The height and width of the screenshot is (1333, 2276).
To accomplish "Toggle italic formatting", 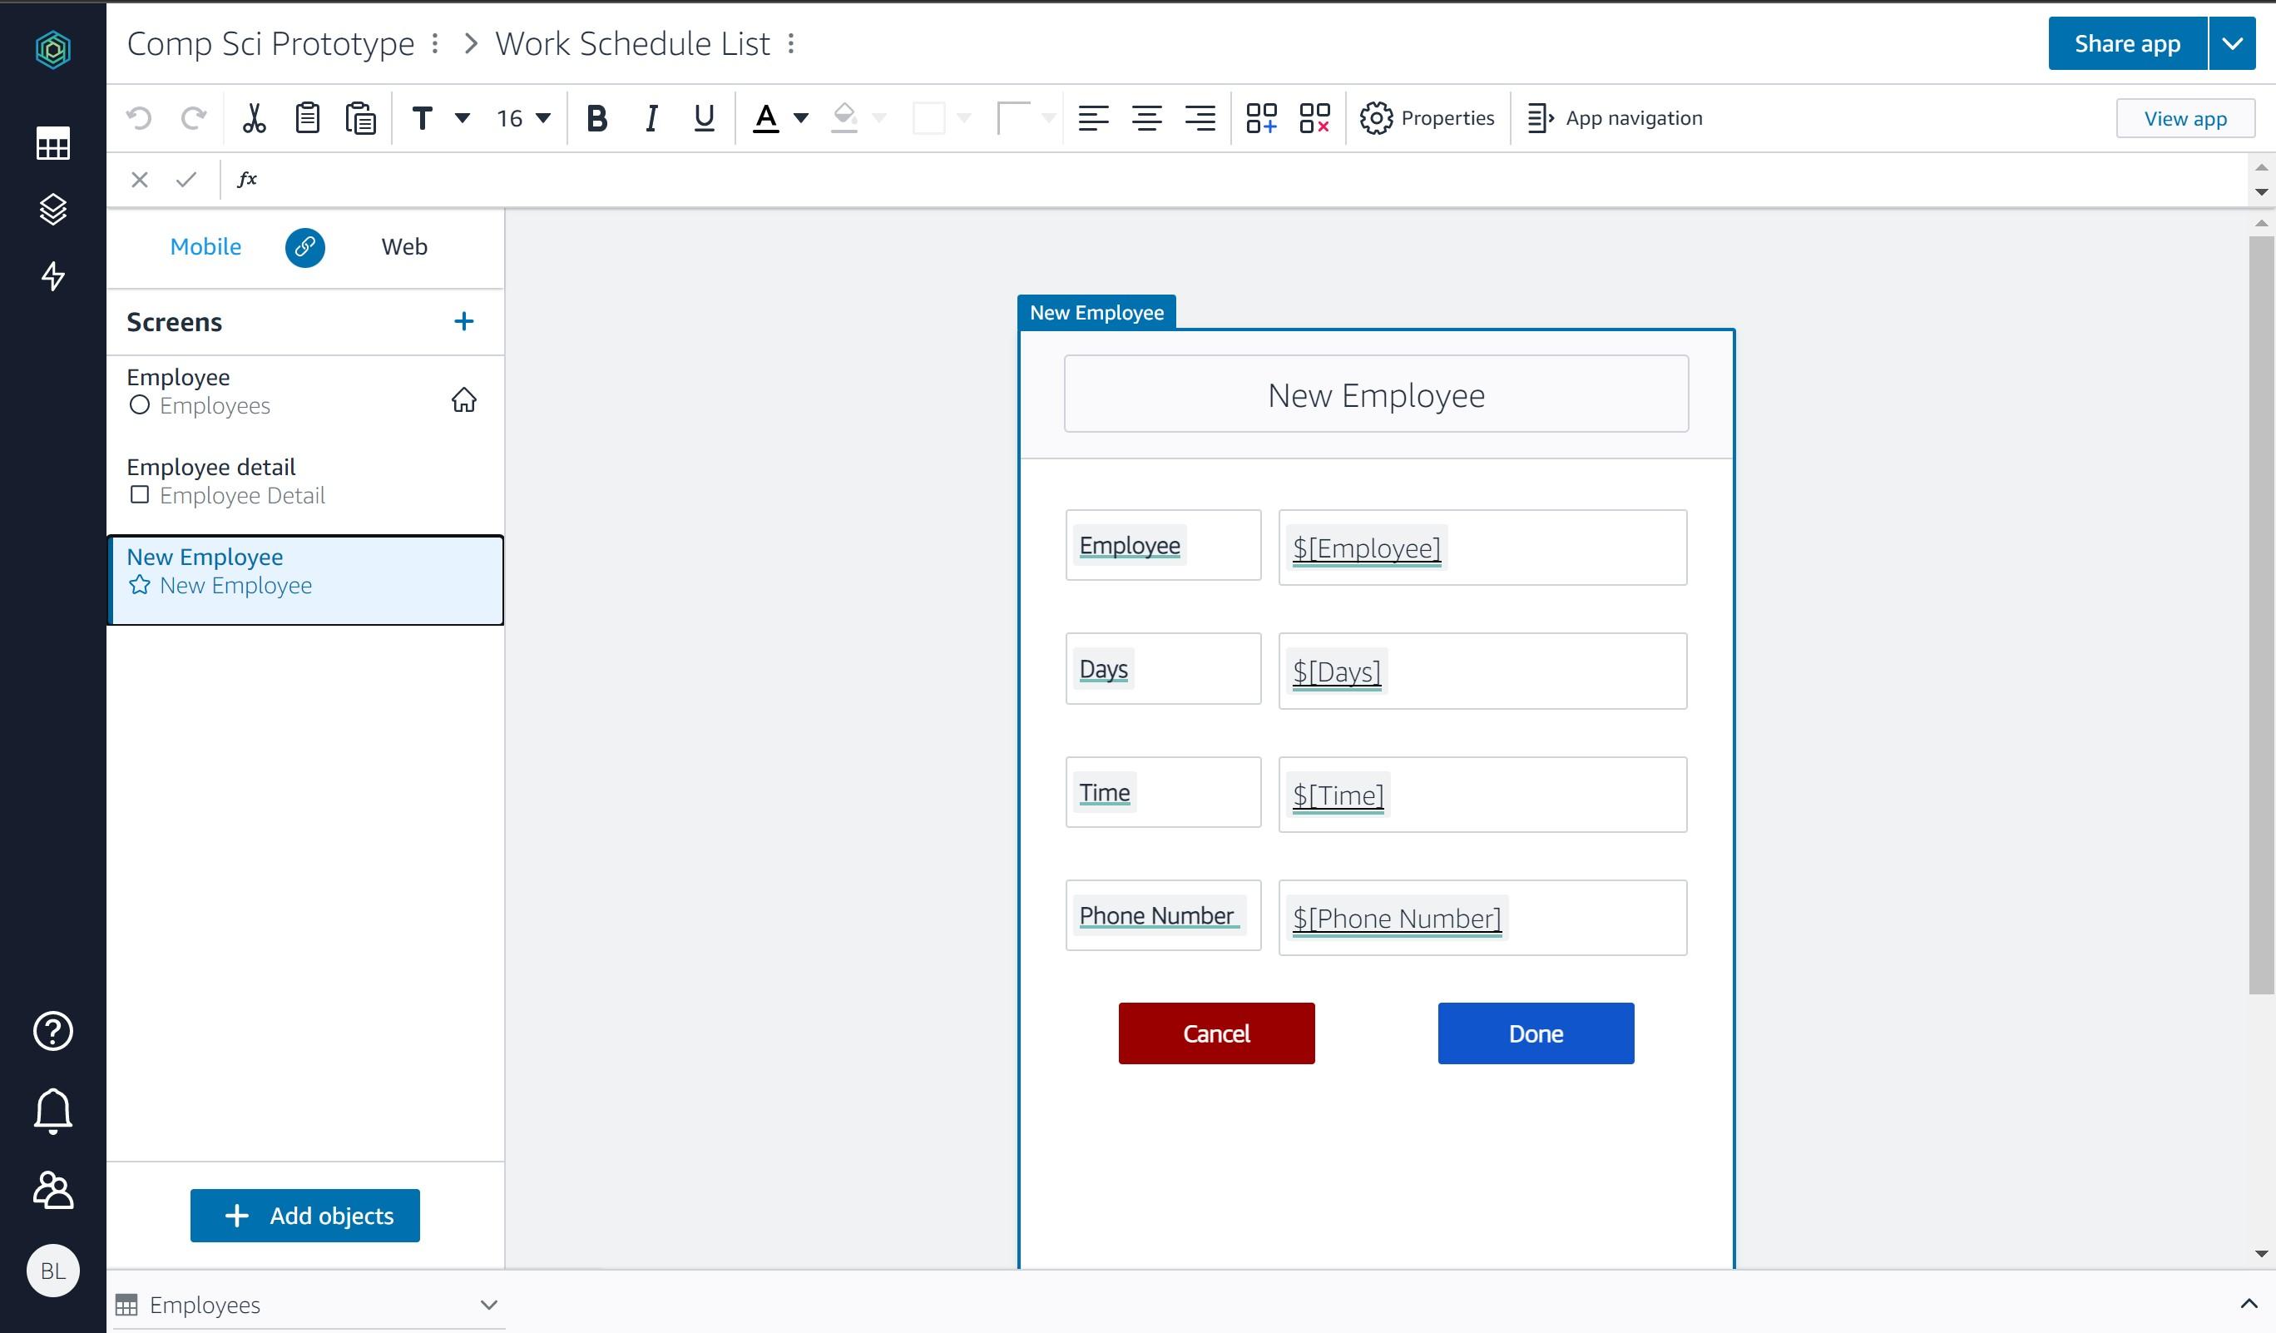I will [651, 117].
